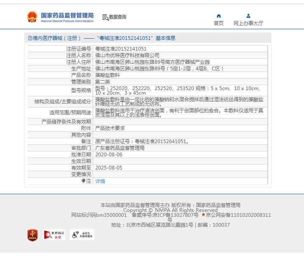This screenshot has height=260, width=304.
Task: Click the 生产地址 production address value
Action: [159, 69]
